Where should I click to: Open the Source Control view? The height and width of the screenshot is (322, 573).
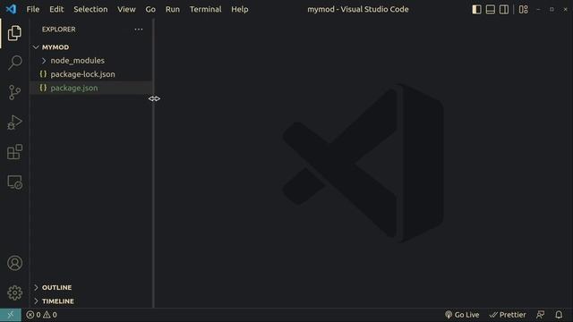point(14,92)
